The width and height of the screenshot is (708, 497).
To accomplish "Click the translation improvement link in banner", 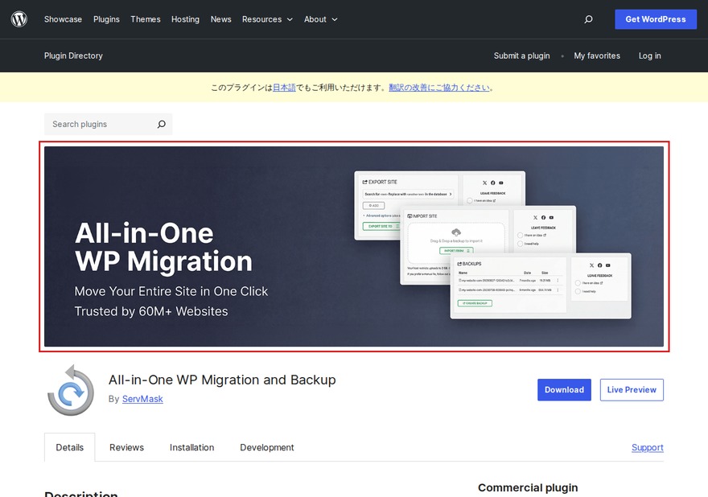I will [439, 88].
